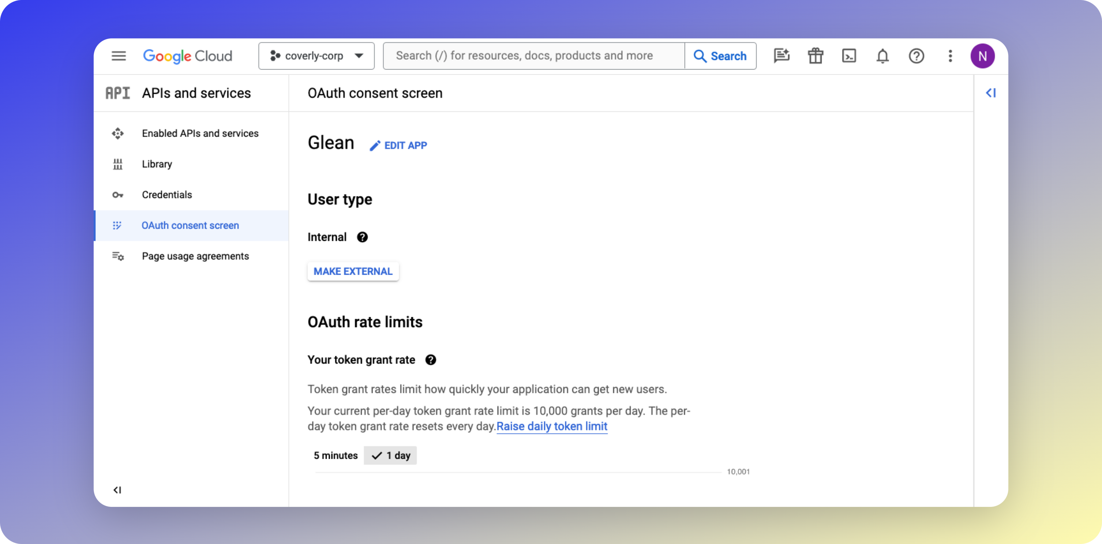The height and width of the screenshot is (544, 1102).
Task: Collapse the APIs and services sidebar
Action: click(x=117, y=490)
